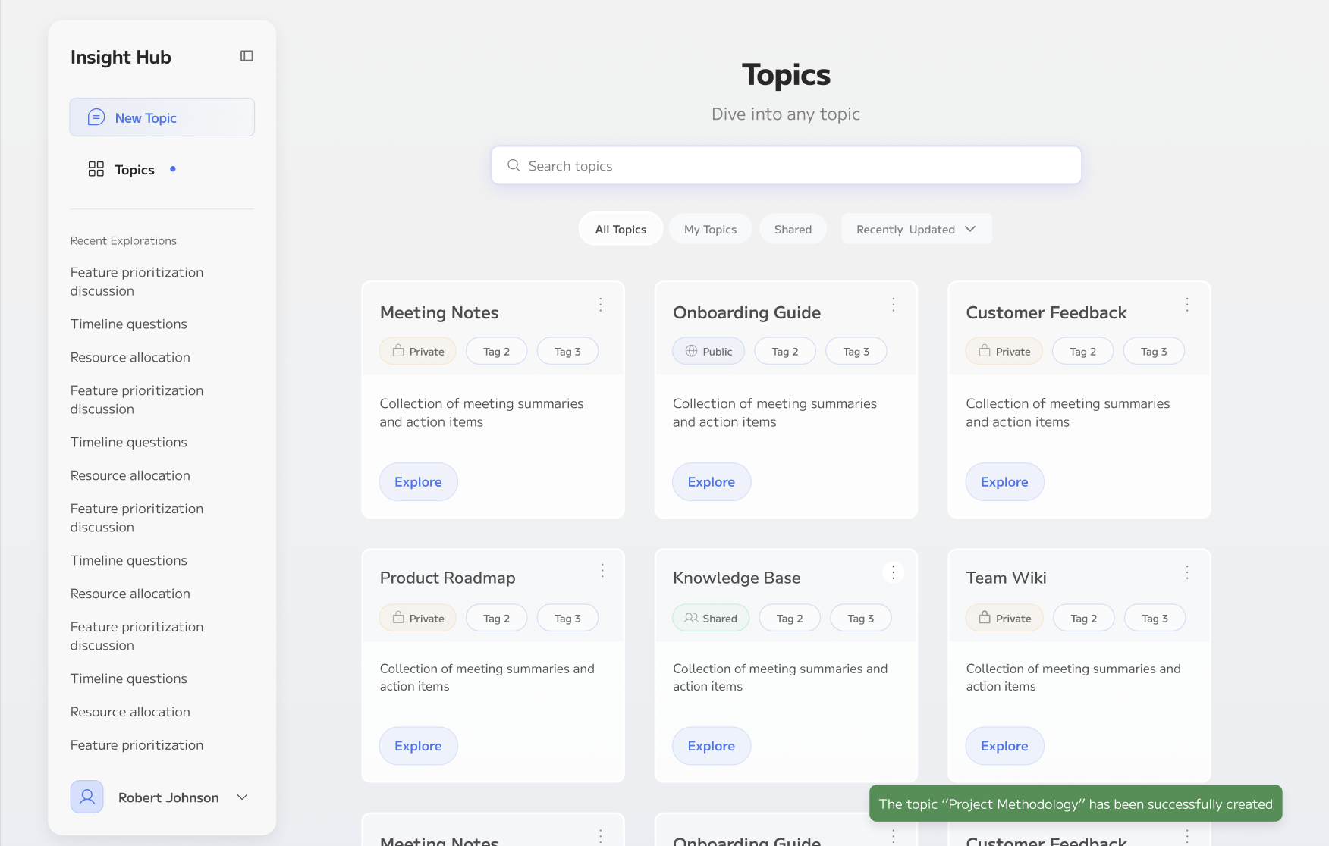1329x846 pixels.
Task: Click Robert Johnson's user avatar icon
Action: (87, 797)
